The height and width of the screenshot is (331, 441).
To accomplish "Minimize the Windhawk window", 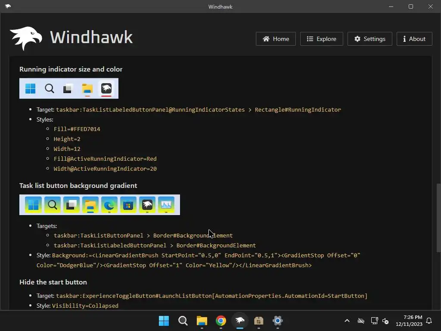I will coord(391,6).
